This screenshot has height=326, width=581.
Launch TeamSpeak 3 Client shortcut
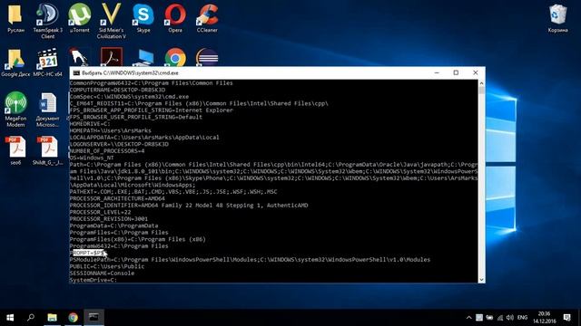[48, 21]
